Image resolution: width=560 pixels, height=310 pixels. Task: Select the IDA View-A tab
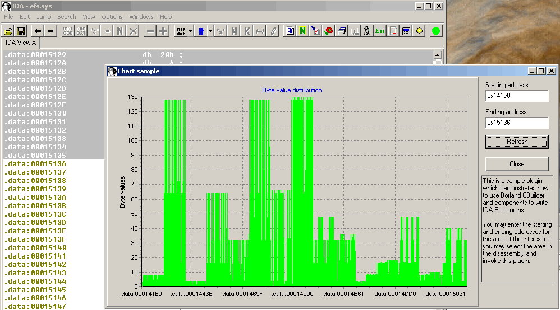click(20, 43)
